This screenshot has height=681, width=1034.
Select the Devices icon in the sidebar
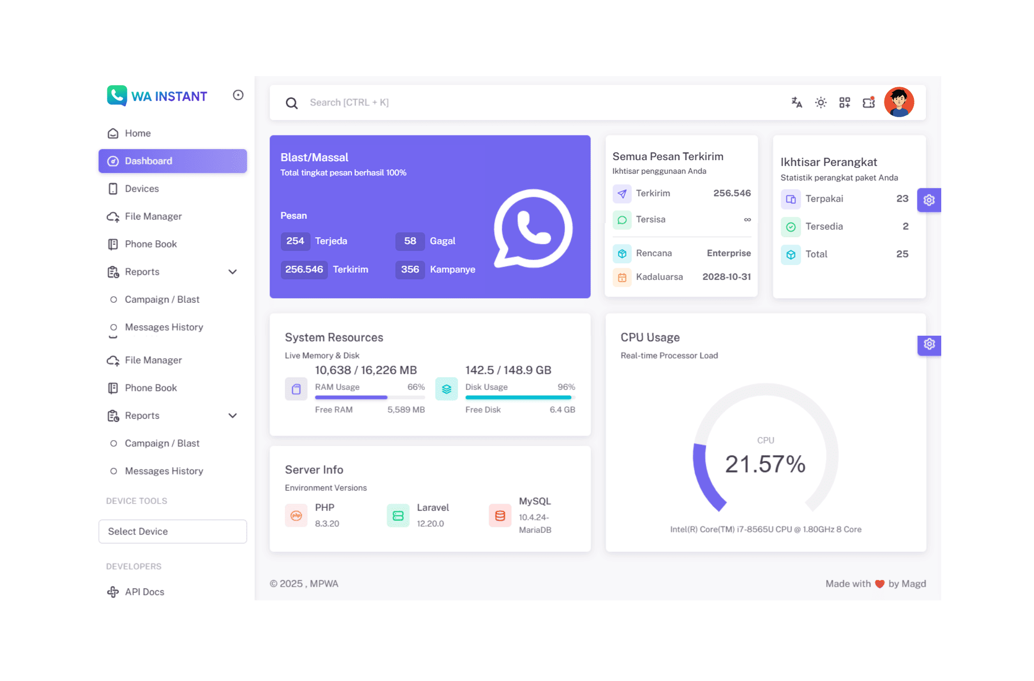click(113, 188)
